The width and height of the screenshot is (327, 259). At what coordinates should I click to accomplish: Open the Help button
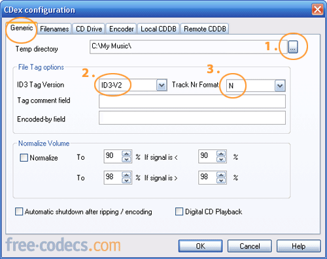coord(299,246)
